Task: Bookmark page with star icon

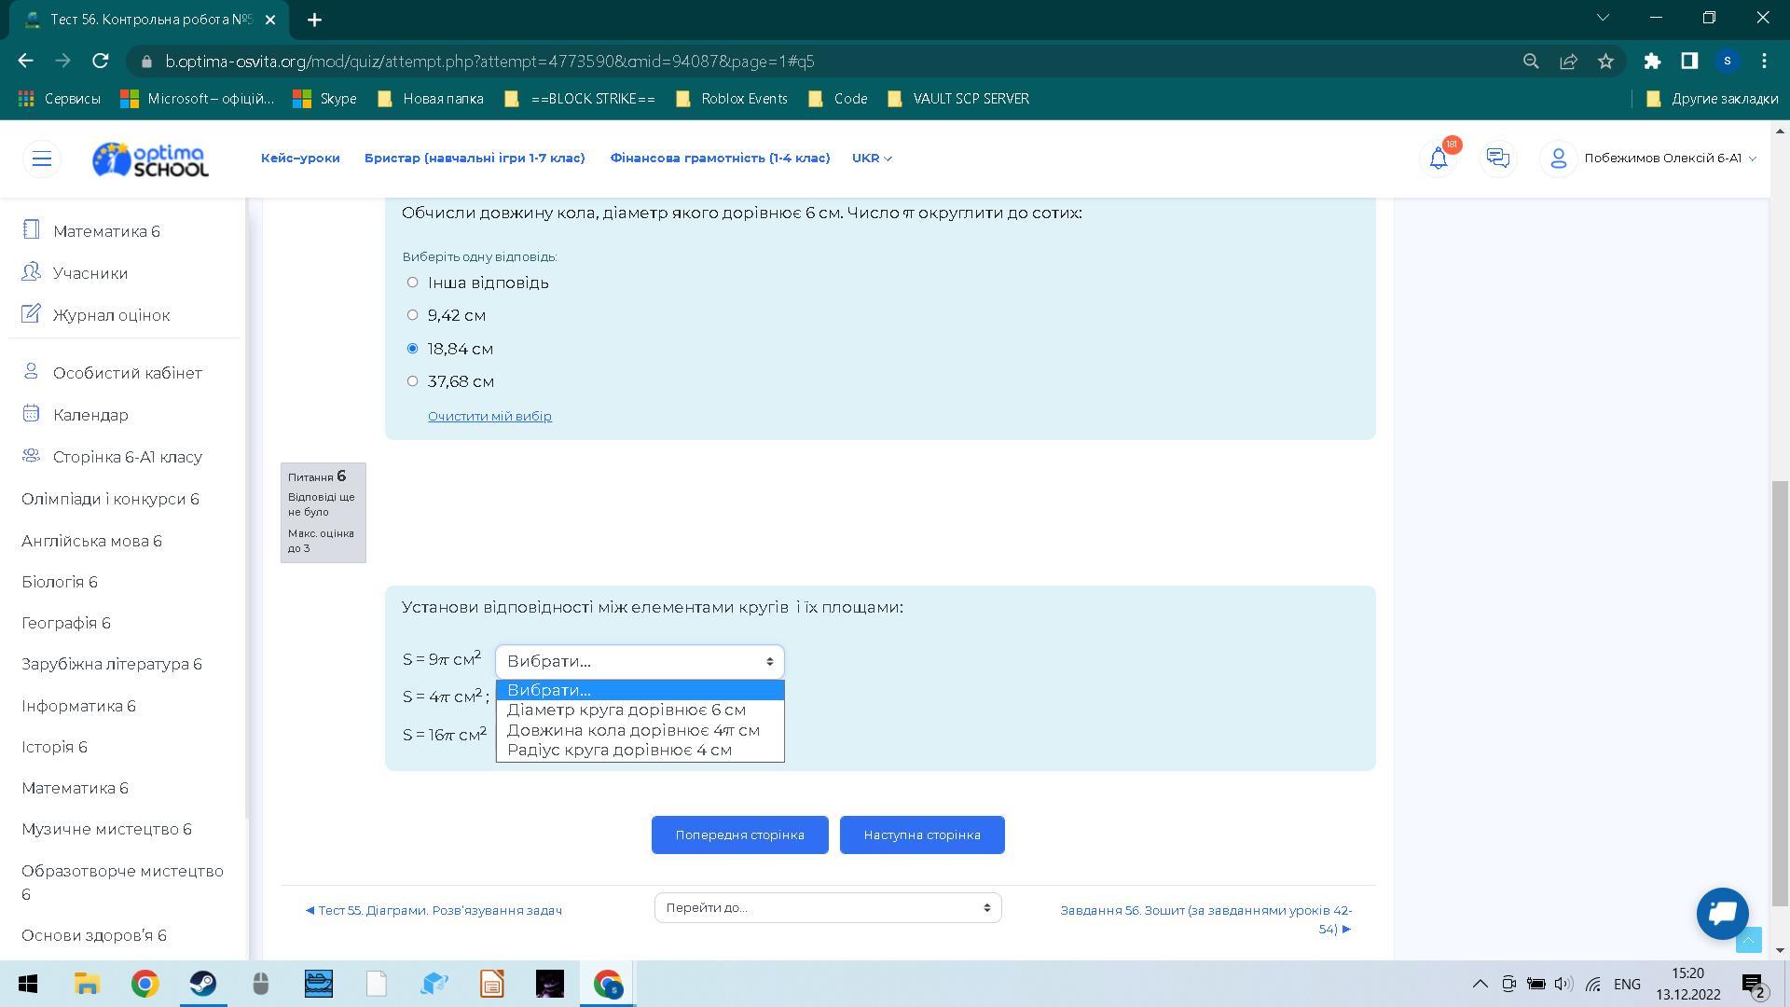Action: point(1605,62)
